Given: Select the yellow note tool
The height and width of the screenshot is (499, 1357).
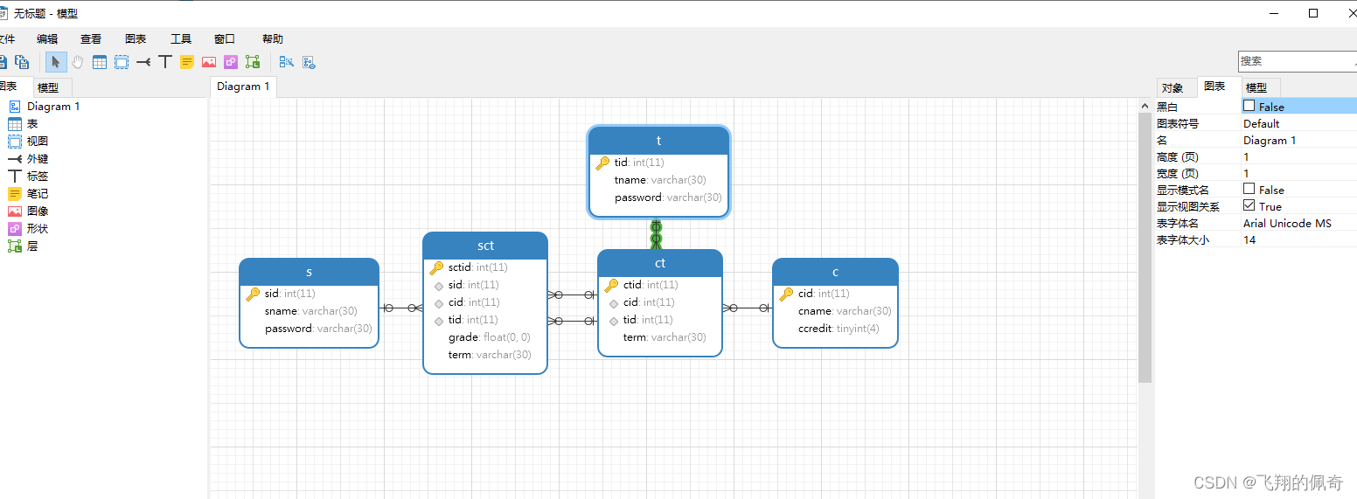Looking at the screenshot, I should coord(187,62).
